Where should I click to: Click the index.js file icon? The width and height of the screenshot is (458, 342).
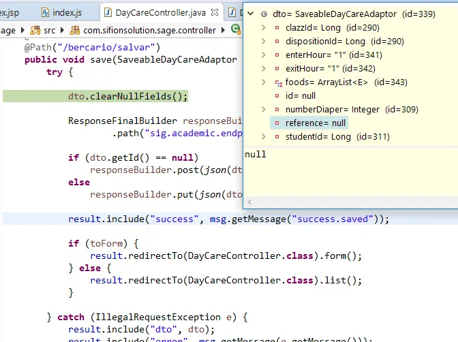tap(45, 12)
